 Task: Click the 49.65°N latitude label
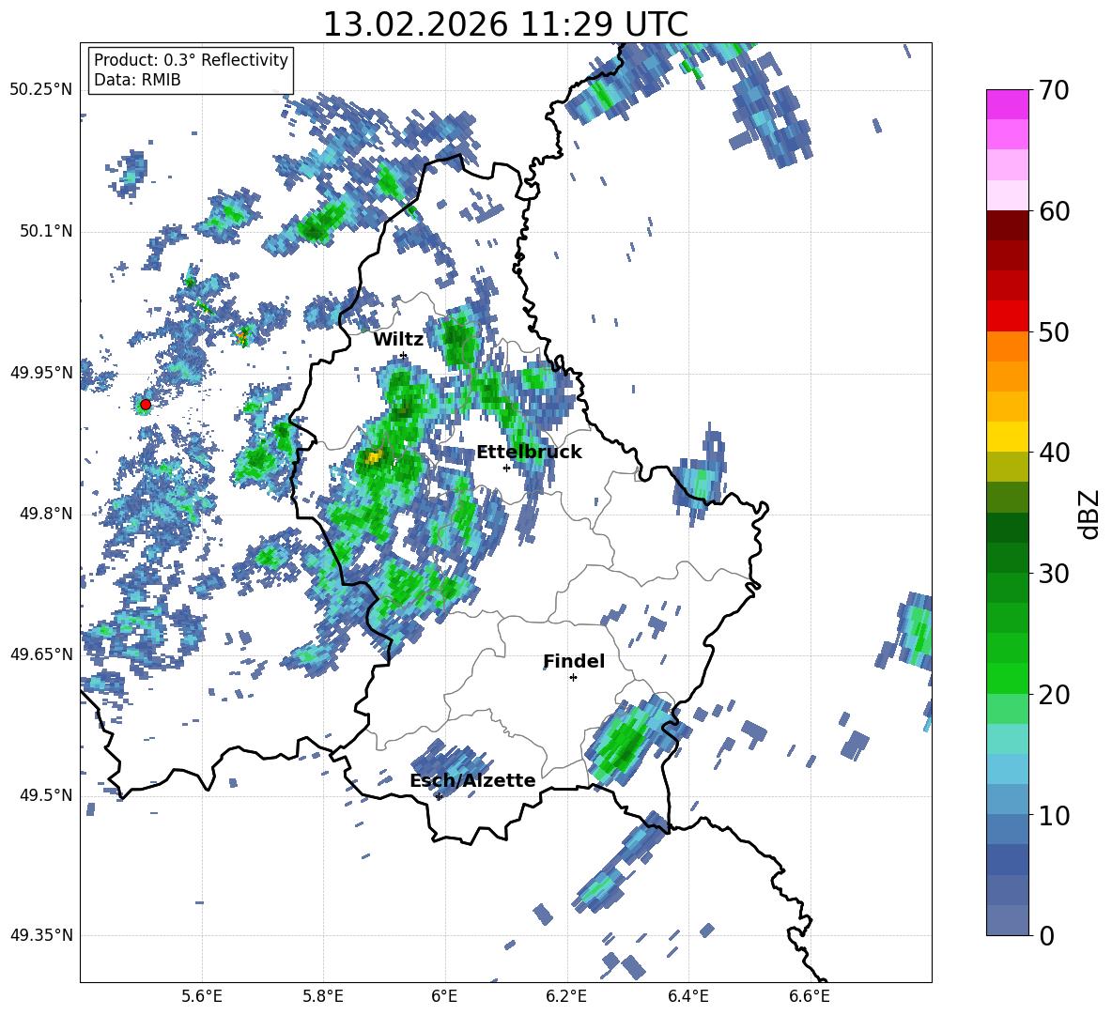(41, 654)
